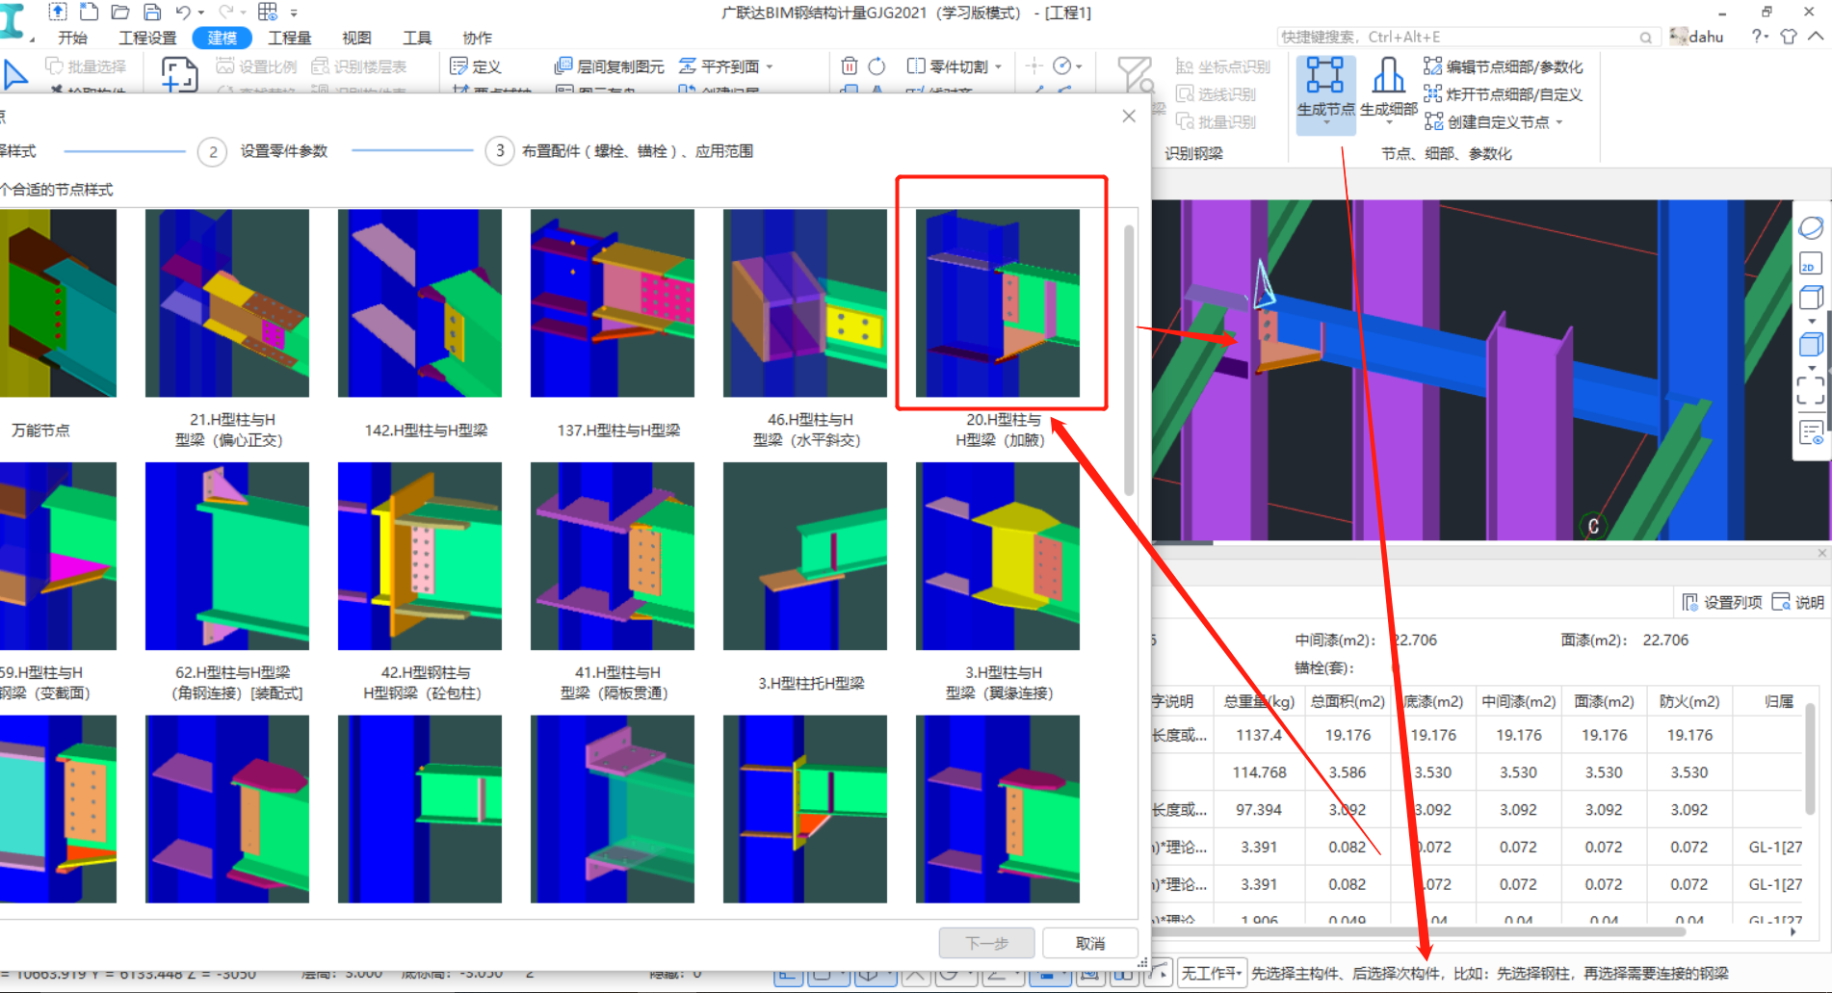Open the 协作 tab
Screen dimensions: 1832x993
pos(477,38)
